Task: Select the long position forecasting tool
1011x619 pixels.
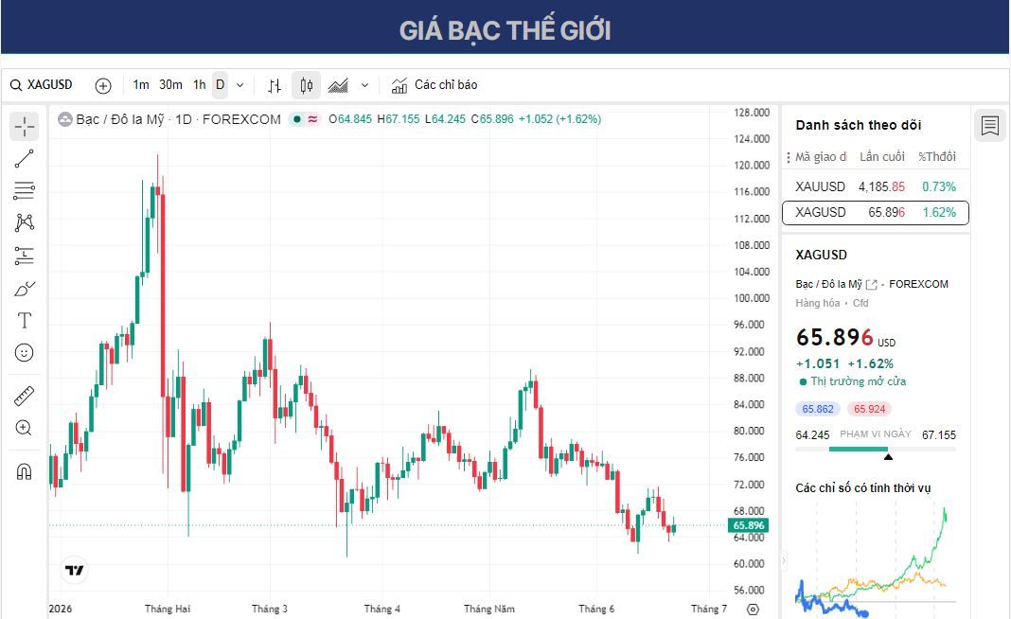Action: coord(24,256)
